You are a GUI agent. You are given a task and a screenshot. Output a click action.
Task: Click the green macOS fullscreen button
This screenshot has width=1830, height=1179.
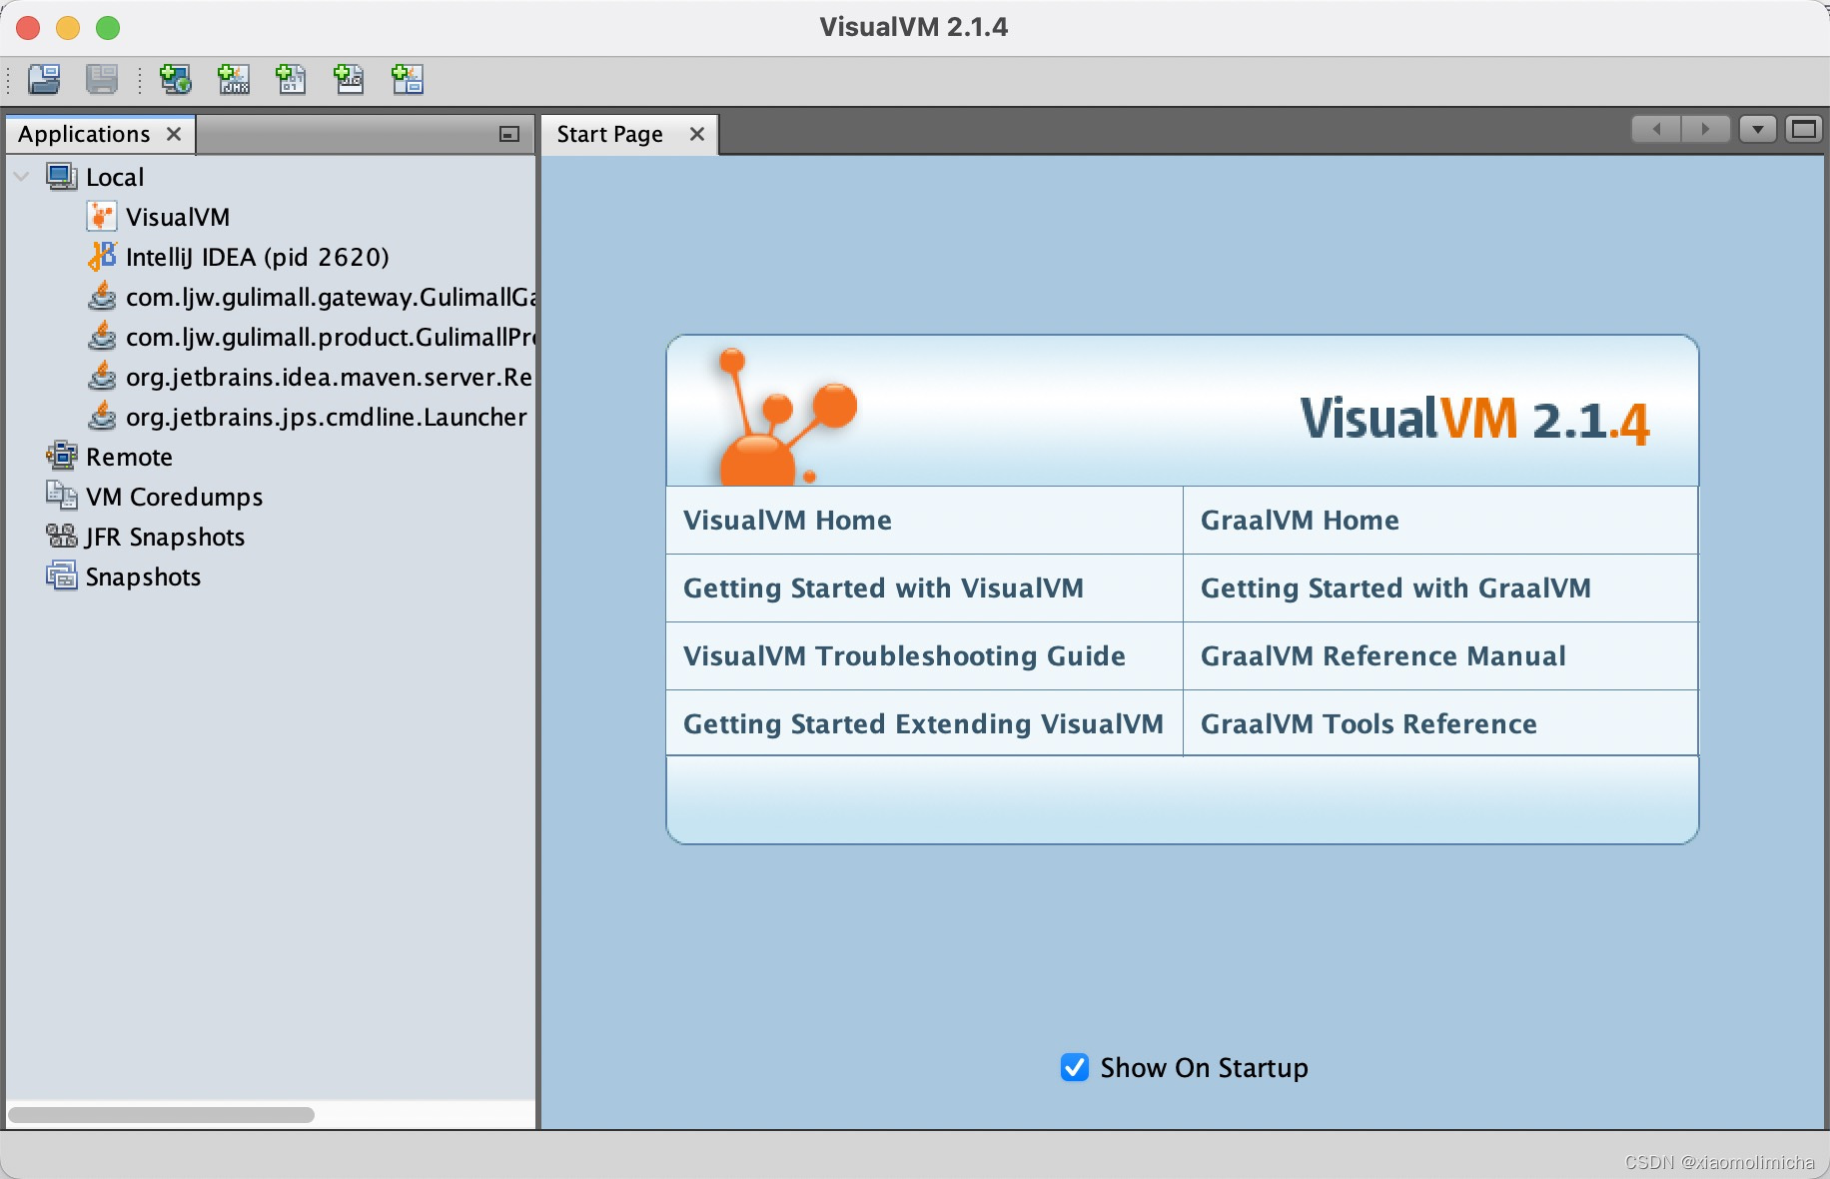[108, 28]
